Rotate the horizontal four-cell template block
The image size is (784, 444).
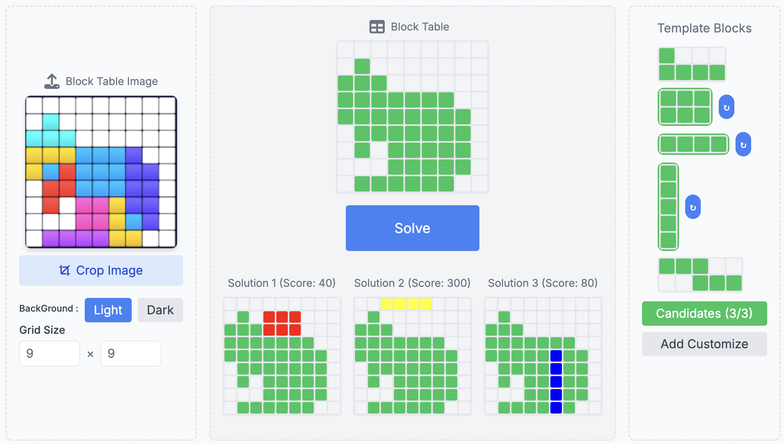(743, 145)
